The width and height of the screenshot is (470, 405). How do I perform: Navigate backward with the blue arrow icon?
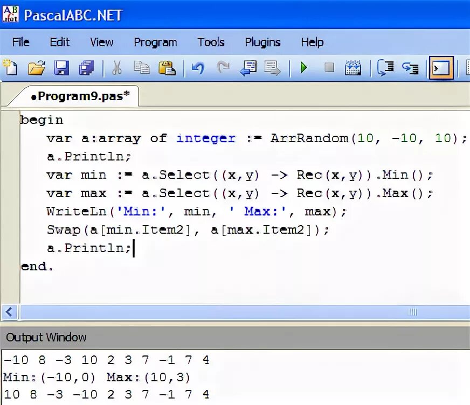pos(248,68)
